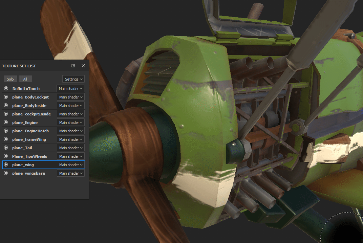Image resolution: width=363 pixels, height=243 pixels.
Task: Toggle visibility of plane_frameWing texture set
Action: 6,139
